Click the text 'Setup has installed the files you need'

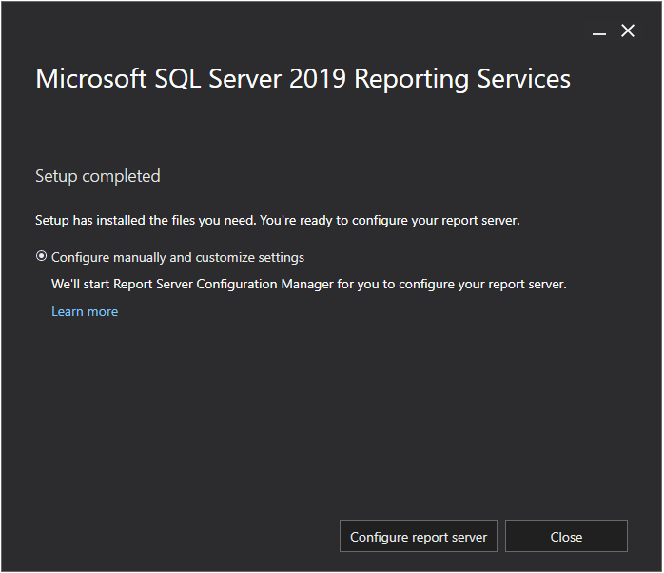pyautogui.click(x=146, y=221)
